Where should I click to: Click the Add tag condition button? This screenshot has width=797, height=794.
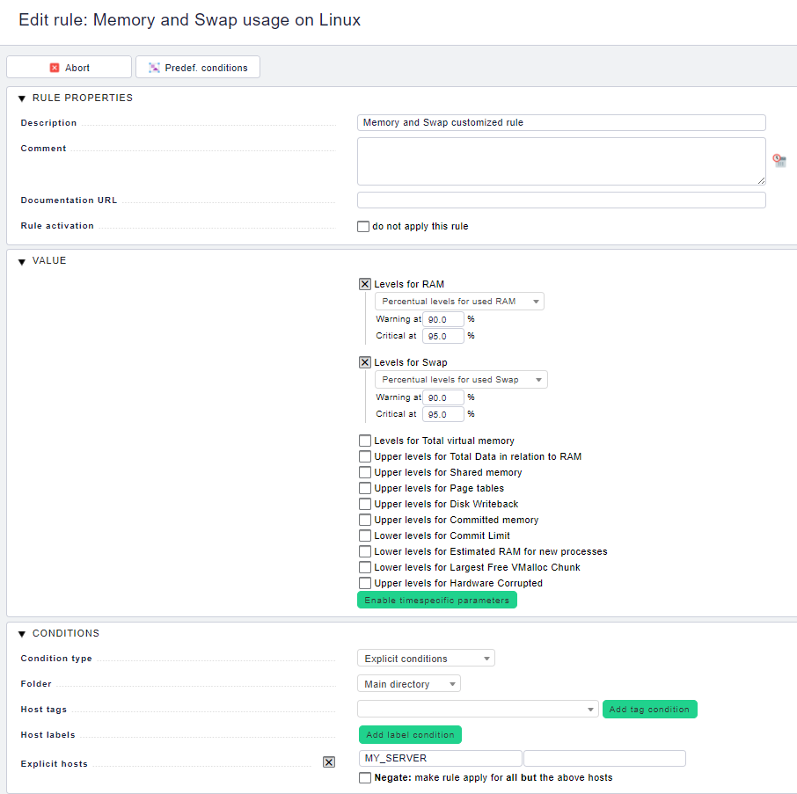click(649, 709)
